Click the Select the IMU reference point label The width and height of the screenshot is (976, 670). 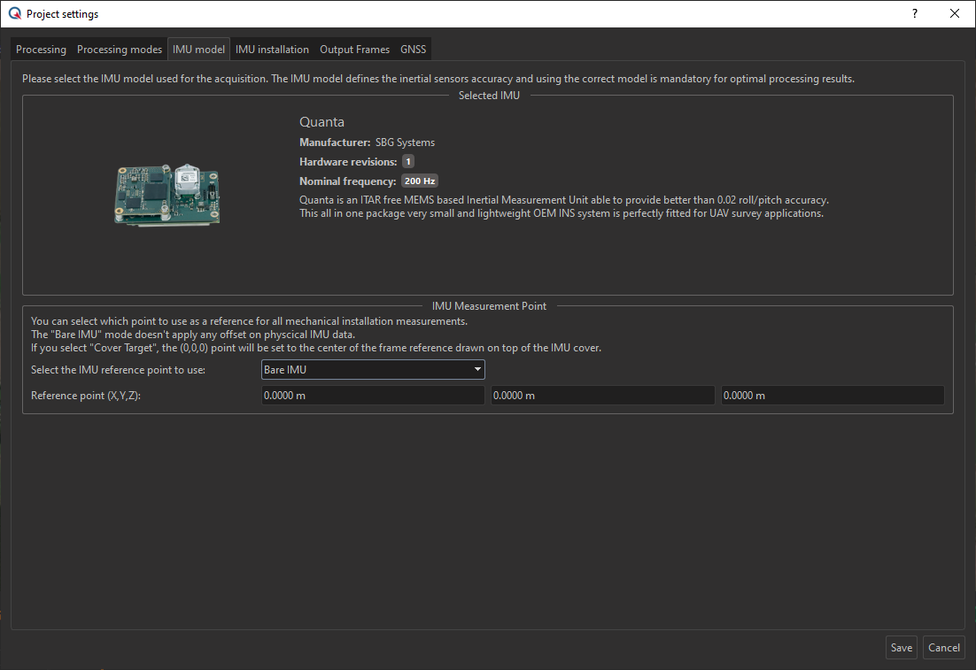click(x=119, y=370)
